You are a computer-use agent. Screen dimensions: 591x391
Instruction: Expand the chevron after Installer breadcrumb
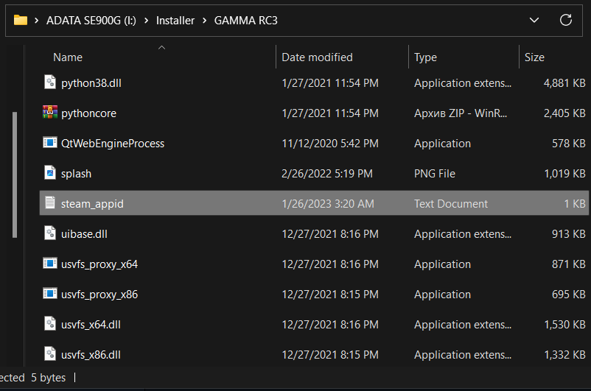tap(204, 21)
